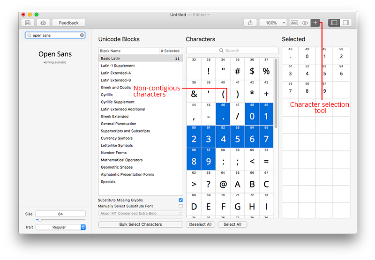This screenshot has width=375, height=260.
Task: Open the 100% zoom dropdown
Action: tap(273, 23)
